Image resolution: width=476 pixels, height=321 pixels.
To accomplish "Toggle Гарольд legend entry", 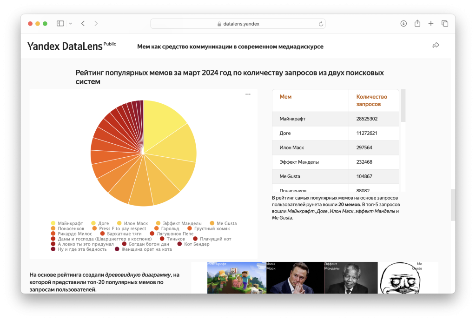I will click(x=167, y=228).
